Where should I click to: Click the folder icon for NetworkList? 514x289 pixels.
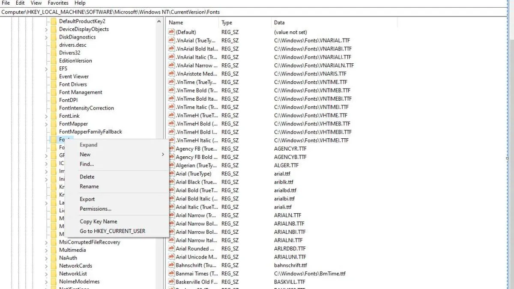pos(53,273)
